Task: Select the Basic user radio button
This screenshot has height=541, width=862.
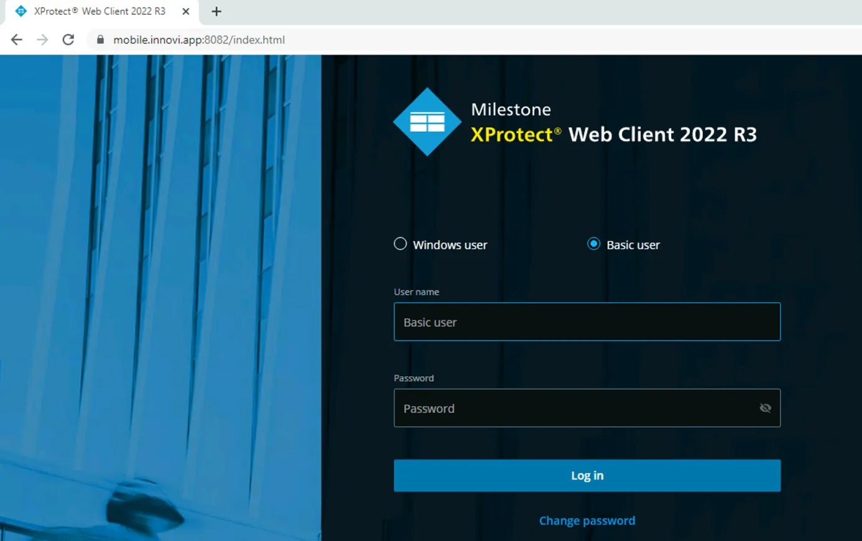Action: click(x=594, y=244)
